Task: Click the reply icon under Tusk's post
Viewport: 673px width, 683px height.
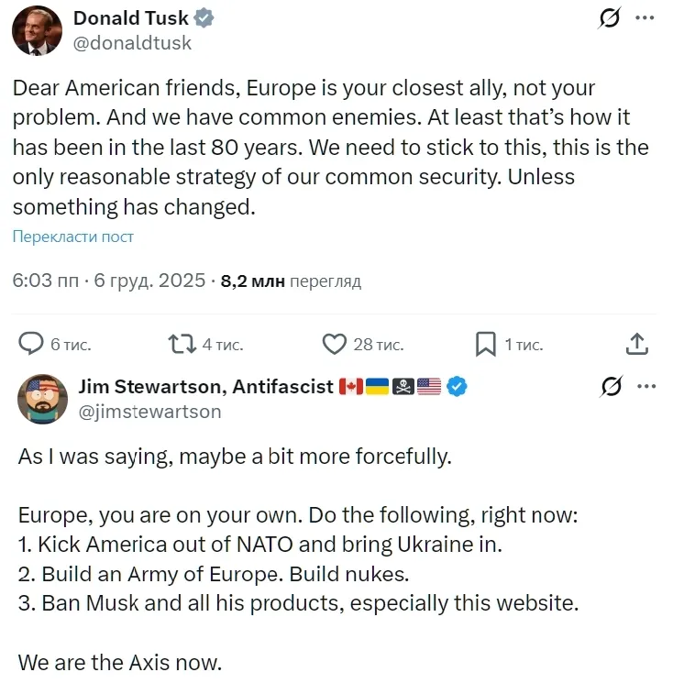Action: (x=33, y=344)
